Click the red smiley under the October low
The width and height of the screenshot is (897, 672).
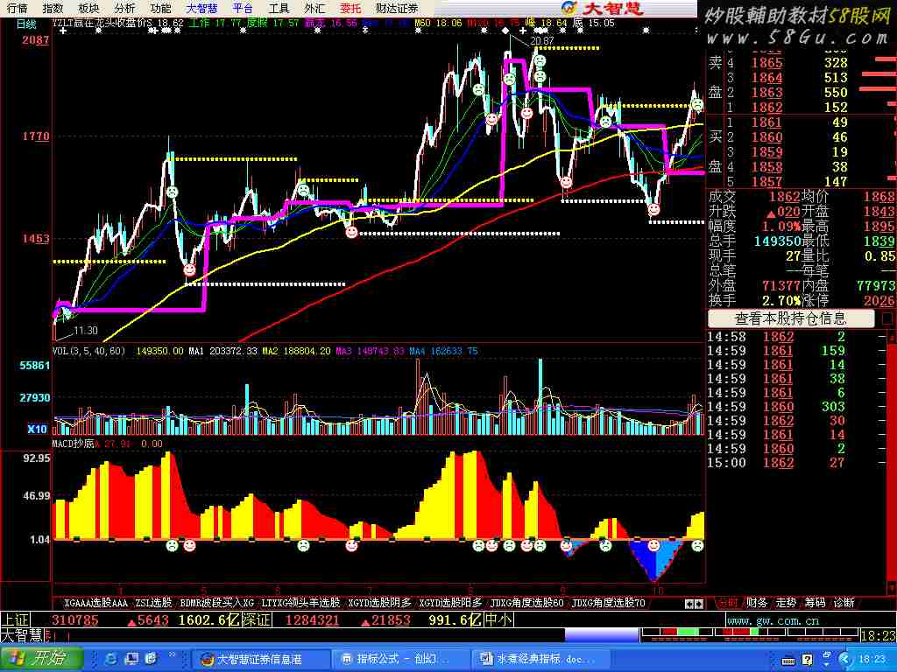pyautogui.click(x=653, y=210)
